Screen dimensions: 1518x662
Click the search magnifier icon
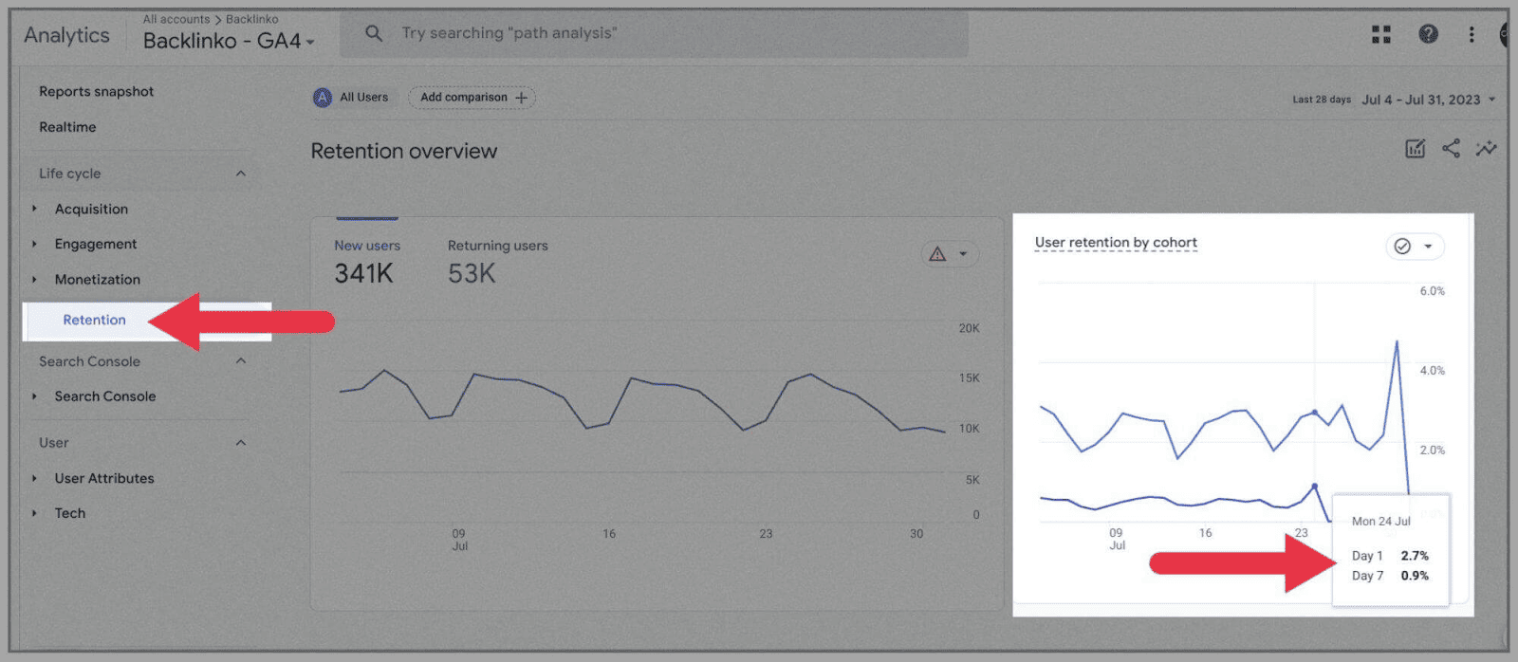[374, 33]
